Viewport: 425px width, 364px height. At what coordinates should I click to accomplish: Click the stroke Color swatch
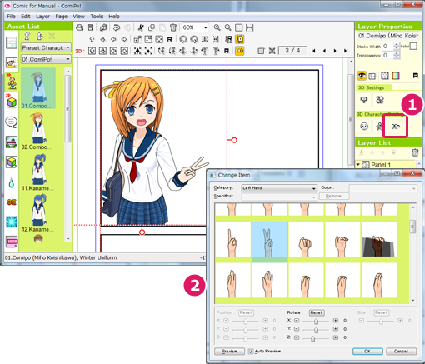(x=413, y=46)
